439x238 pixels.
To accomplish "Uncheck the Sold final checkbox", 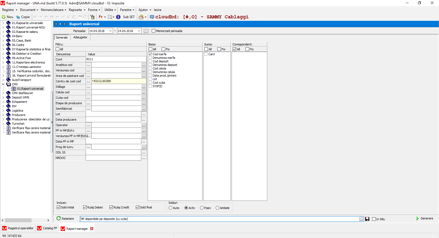I will (x=137, y=207).
